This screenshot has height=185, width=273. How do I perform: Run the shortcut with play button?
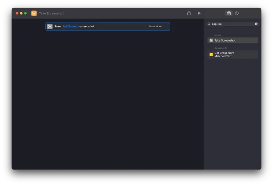pos(199,13)
